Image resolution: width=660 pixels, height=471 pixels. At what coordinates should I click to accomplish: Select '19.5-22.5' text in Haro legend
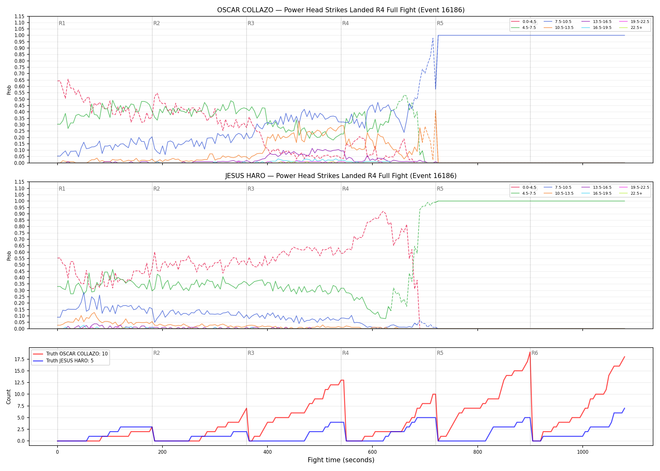coord(640,187)
